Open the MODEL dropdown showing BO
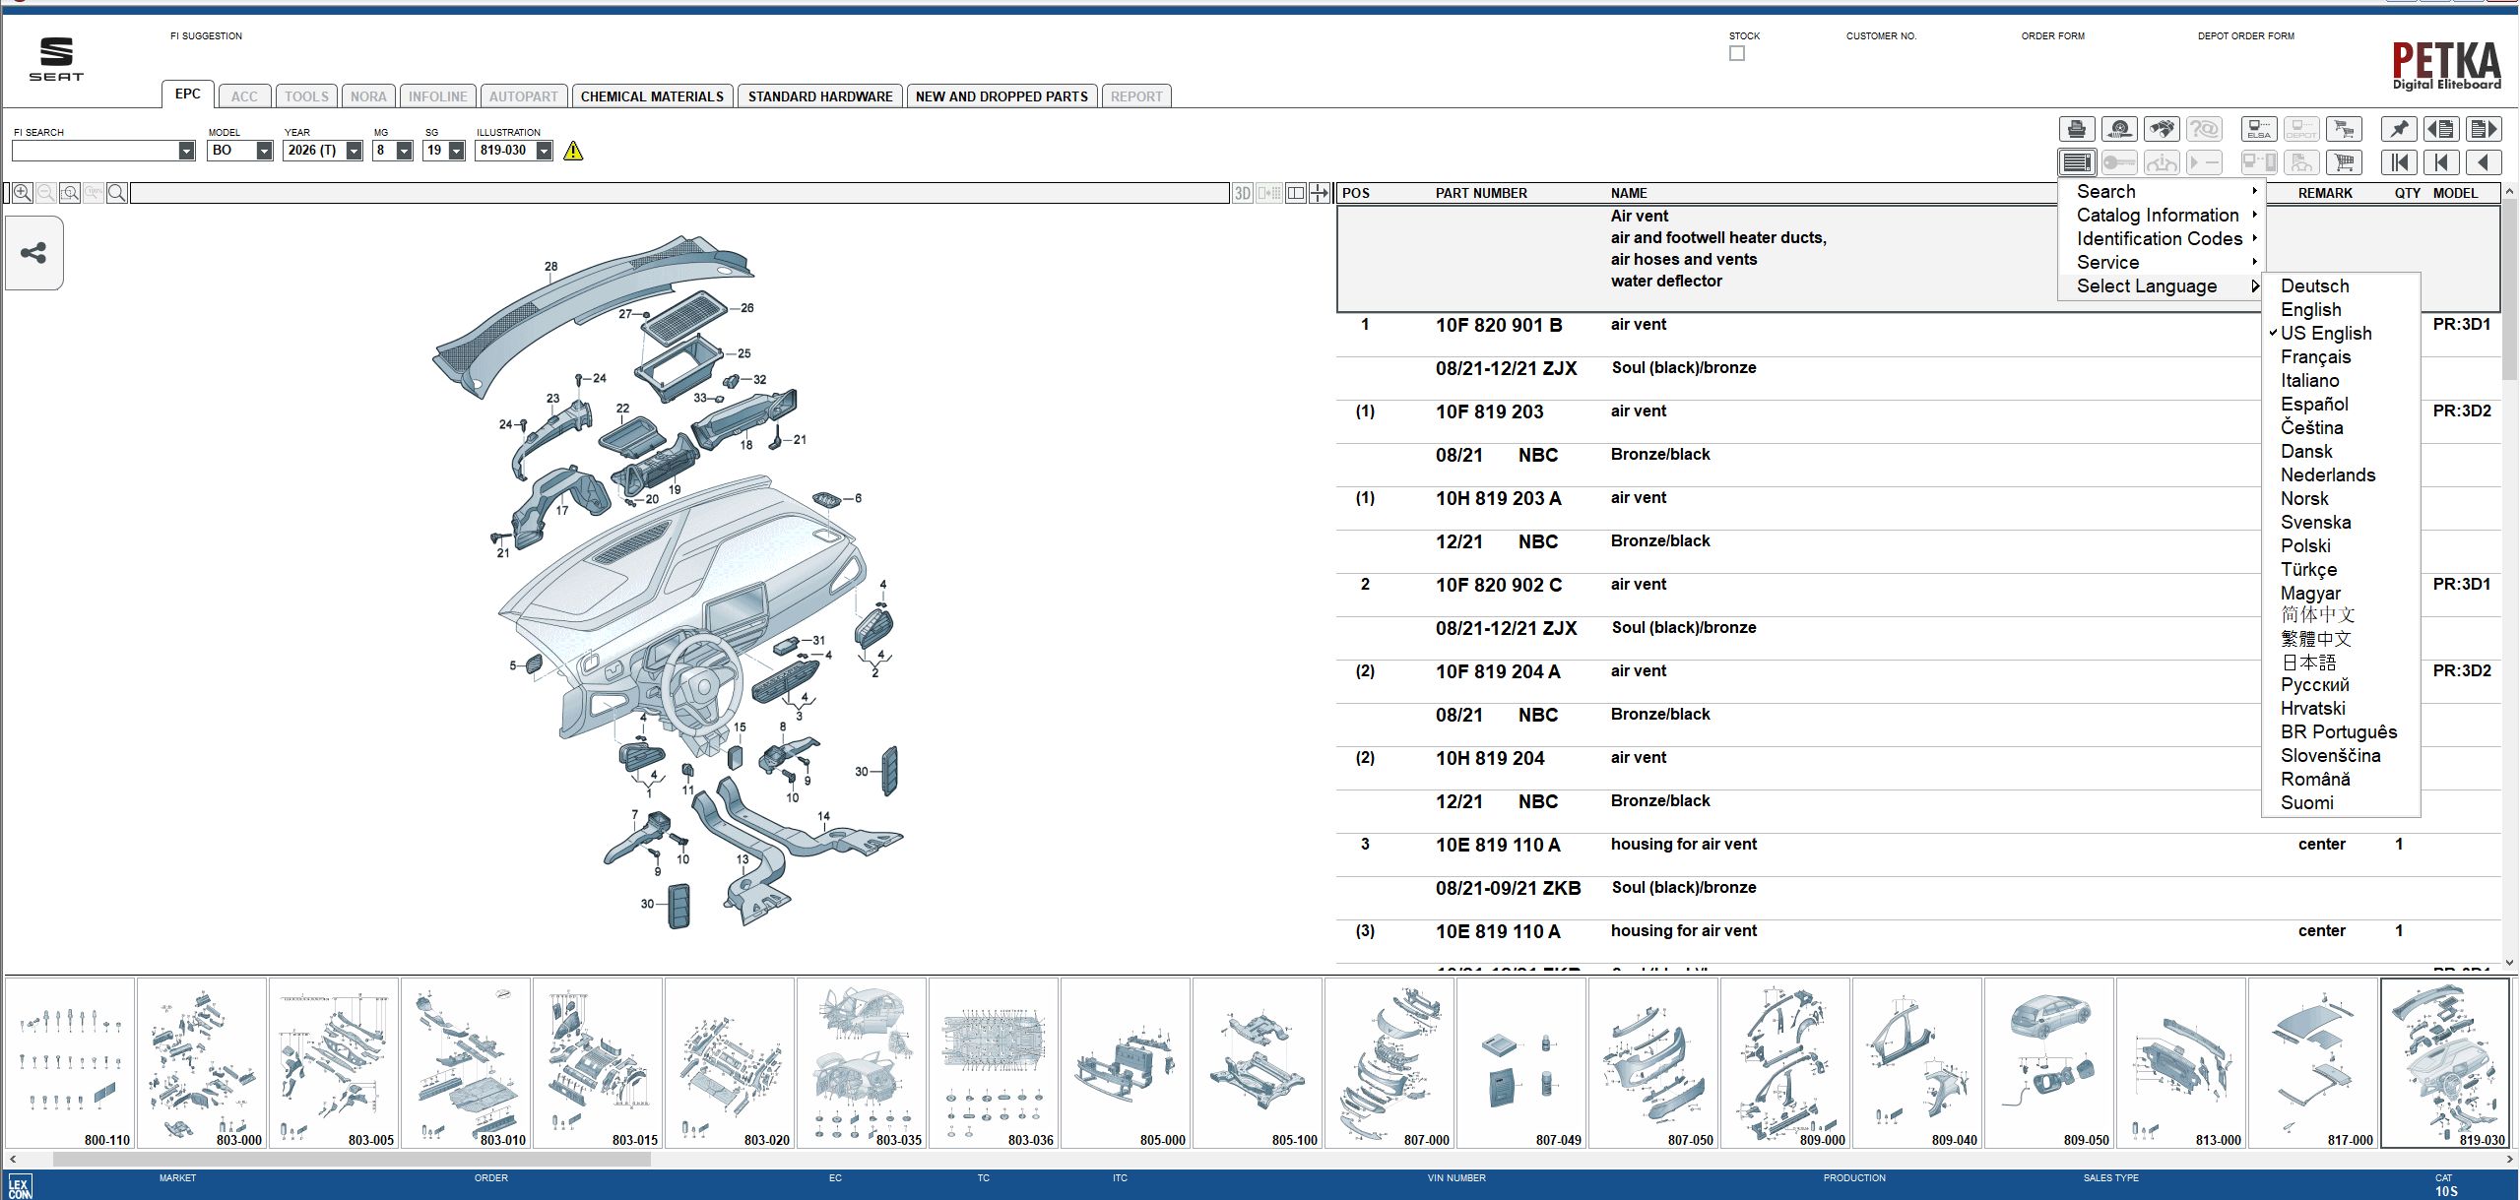The image size is (2520, 1200). (x=263, y=151)
